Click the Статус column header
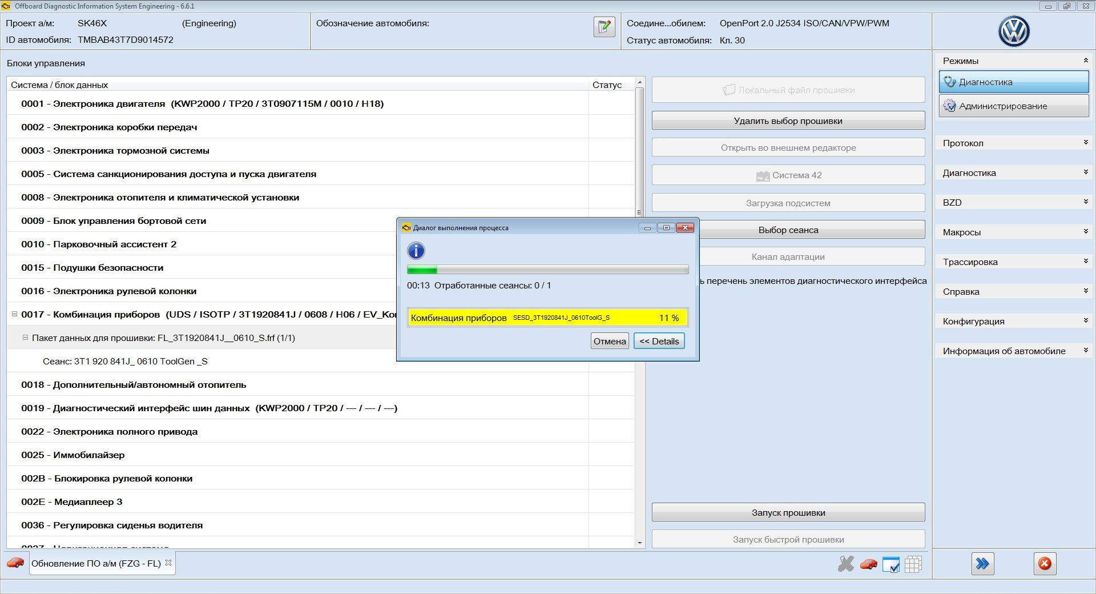1096x594 pixels. 611,85
